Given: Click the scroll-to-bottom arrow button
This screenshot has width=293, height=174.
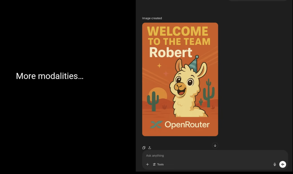Looking at the screenshot, I should 215,146.
